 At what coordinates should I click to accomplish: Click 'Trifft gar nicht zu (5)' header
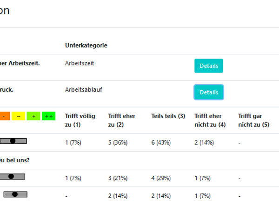pyautogui.click(x=253, y=120)
